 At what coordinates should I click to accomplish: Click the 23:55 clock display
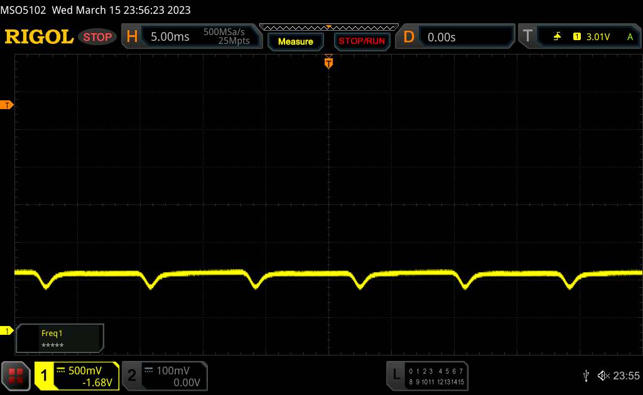point(626,376)
